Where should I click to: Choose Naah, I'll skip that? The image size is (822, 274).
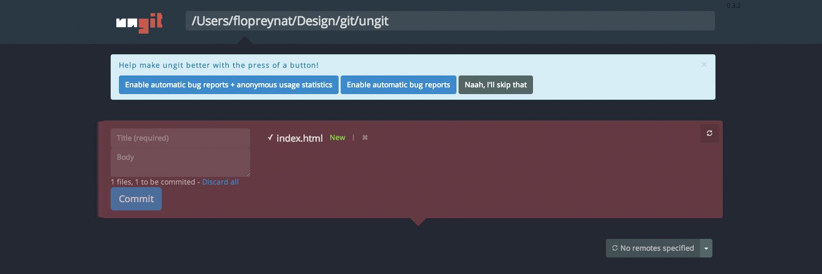point(496,85)
